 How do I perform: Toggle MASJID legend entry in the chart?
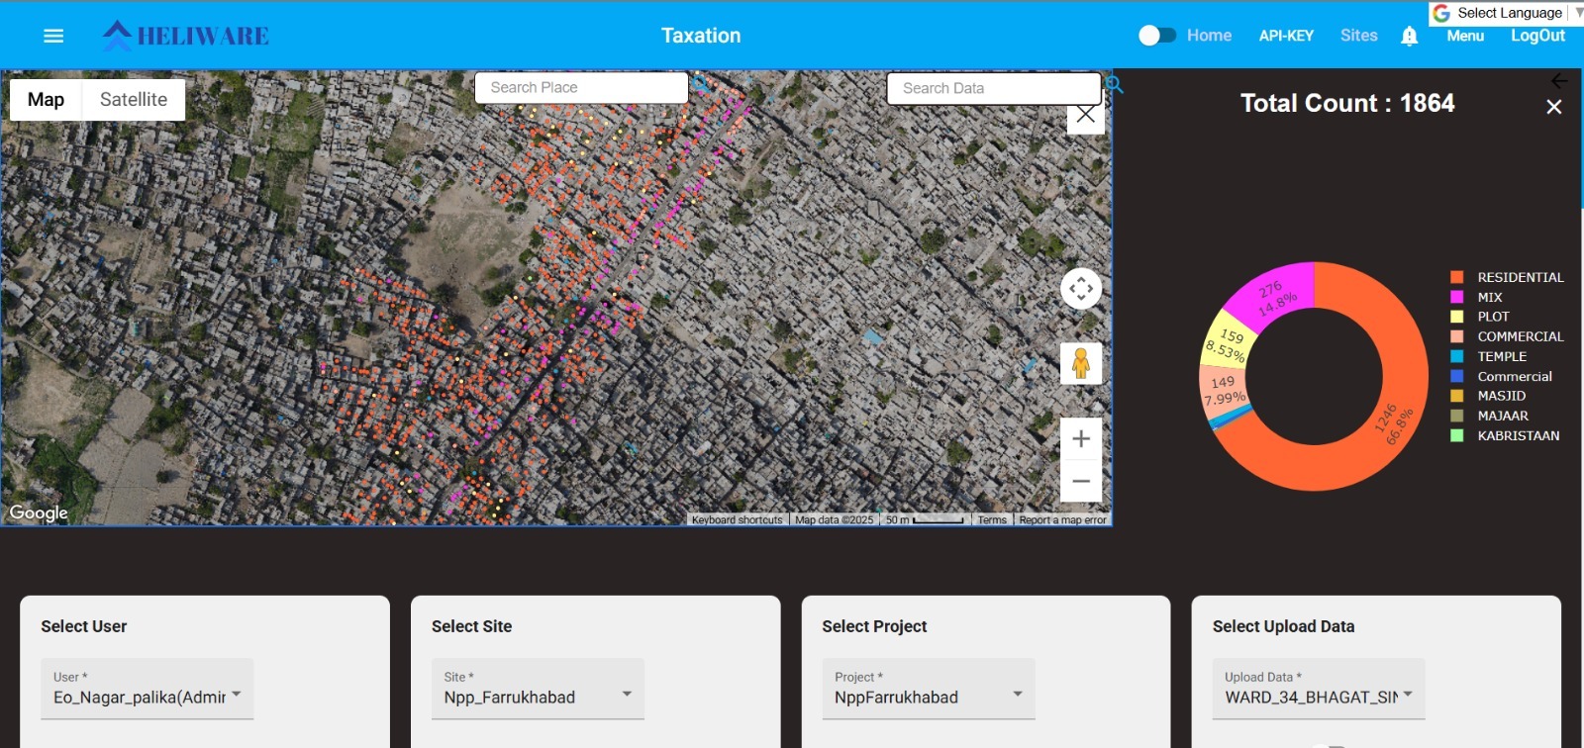pyautogui.click(x=1488, y=396)
